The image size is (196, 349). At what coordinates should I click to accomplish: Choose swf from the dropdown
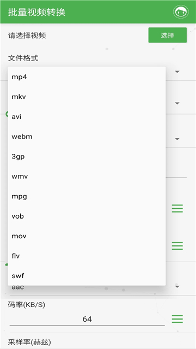click(x=87, y=276)
